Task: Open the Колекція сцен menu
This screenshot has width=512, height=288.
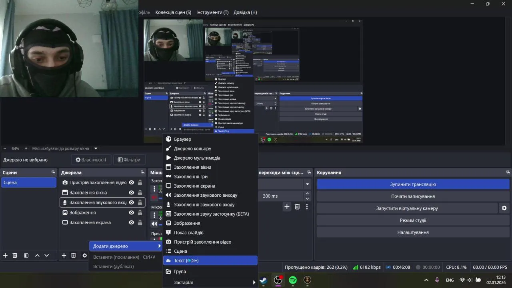Action: (x=173, y=12)
